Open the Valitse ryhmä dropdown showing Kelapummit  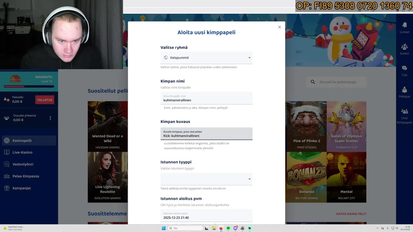(206, 58)
